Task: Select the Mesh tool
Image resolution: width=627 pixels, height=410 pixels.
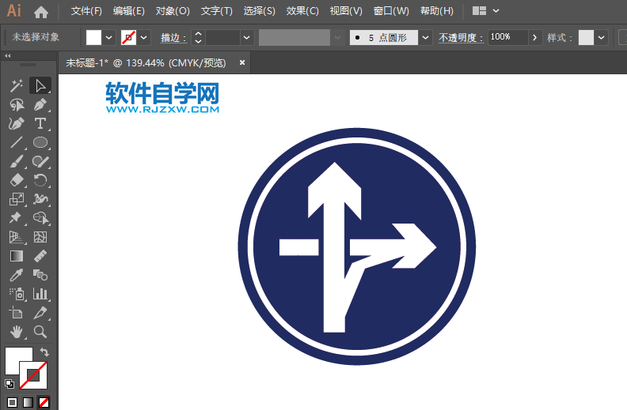Action: click(x=40, y=237)
